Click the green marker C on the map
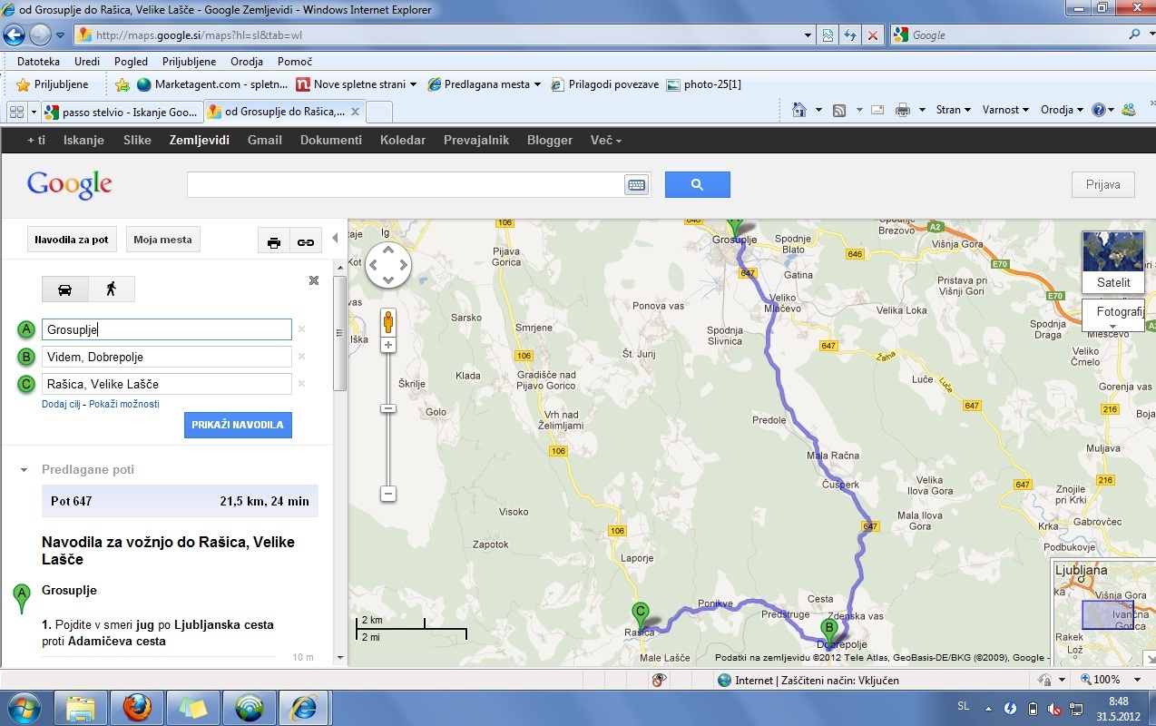This screenshot has height=726, width=1156. tap(641, 615)
